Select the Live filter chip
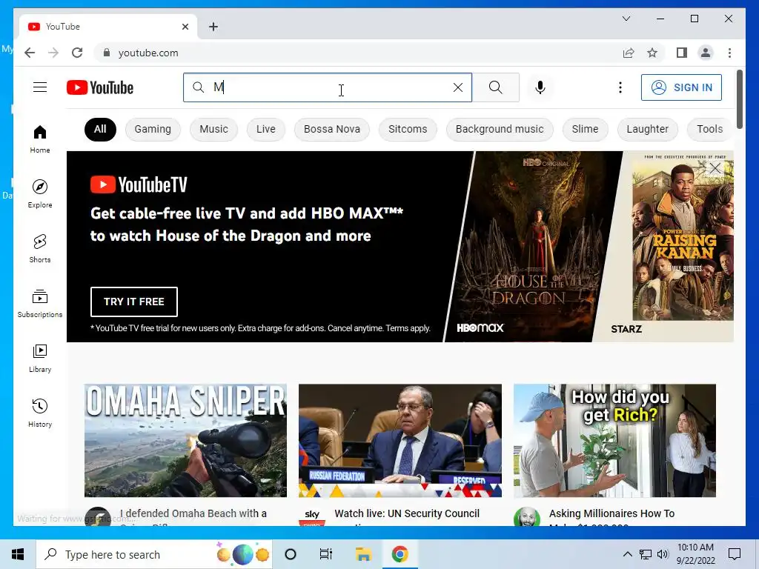759x569 pixels. coord(266,129)
